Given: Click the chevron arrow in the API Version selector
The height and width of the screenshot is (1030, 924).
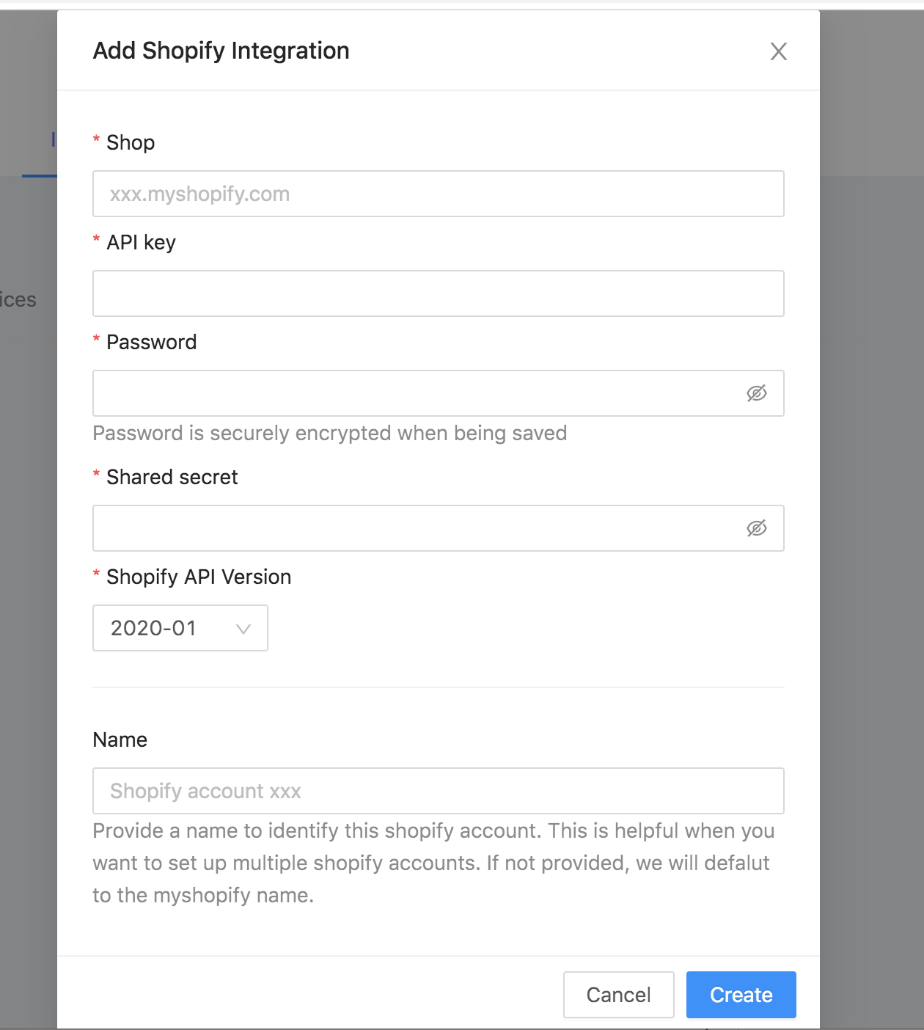Looking at the screenshot, I should coord(243,629).
